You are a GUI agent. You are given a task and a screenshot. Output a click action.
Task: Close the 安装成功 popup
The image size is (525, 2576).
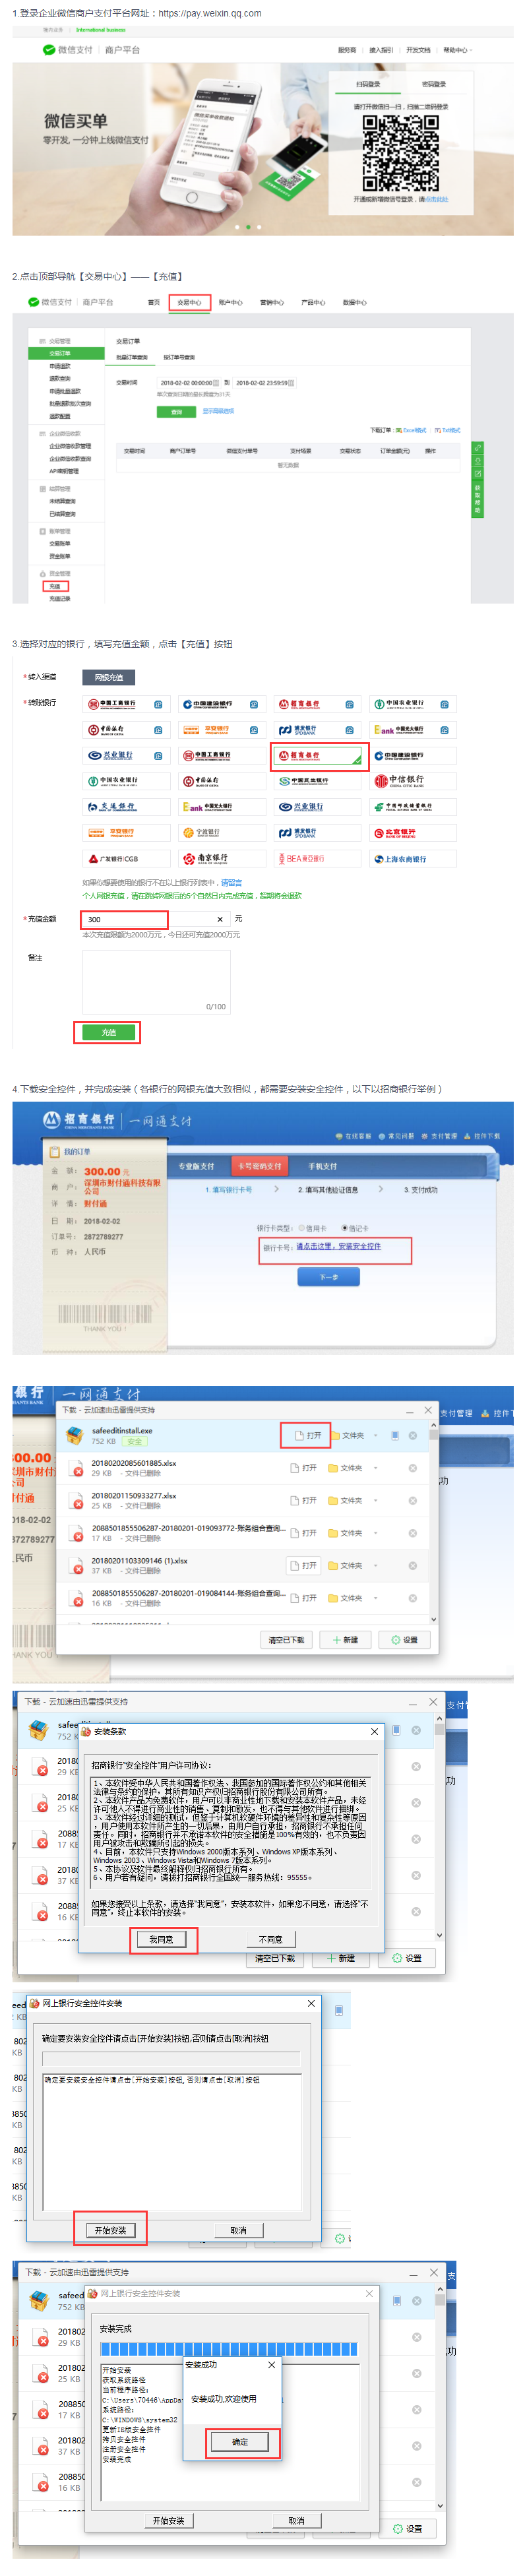(x=271, y=2365)
